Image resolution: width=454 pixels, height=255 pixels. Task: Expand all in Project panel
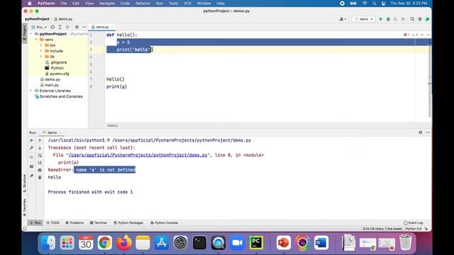pos(60,27)
